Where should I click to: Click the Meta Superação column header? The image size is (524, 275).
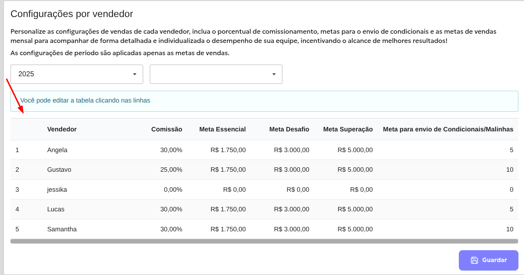point(348,129)
